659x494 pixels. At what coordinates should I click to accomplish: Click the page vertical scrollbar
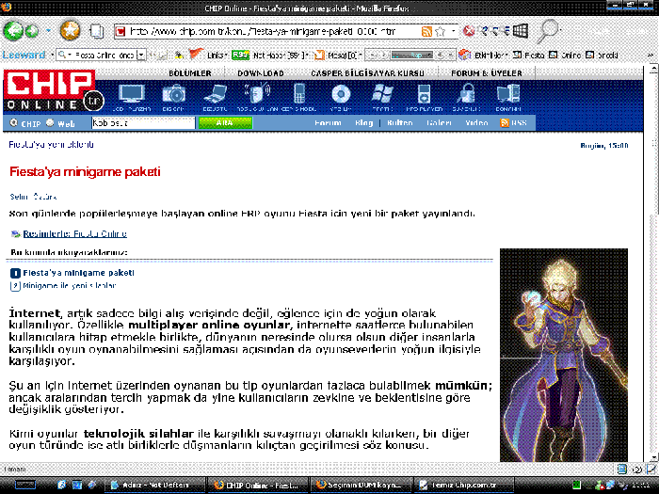pyautogui.click(x=654, y=263)
